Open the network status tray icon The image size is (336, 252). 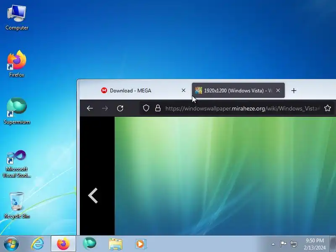[293, 244]
